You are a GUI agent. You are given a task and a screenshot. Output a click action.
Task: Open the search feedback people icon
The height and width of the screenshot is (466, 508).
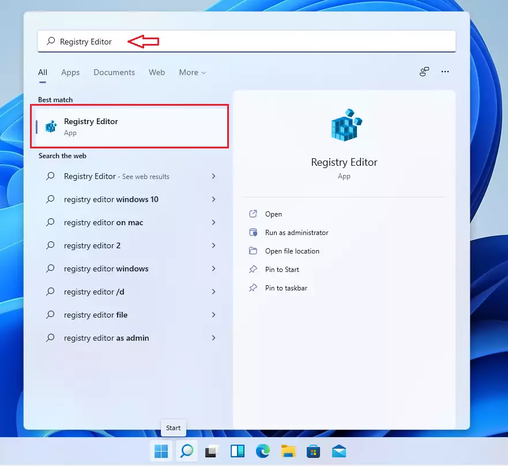click(x=424, y=72)
